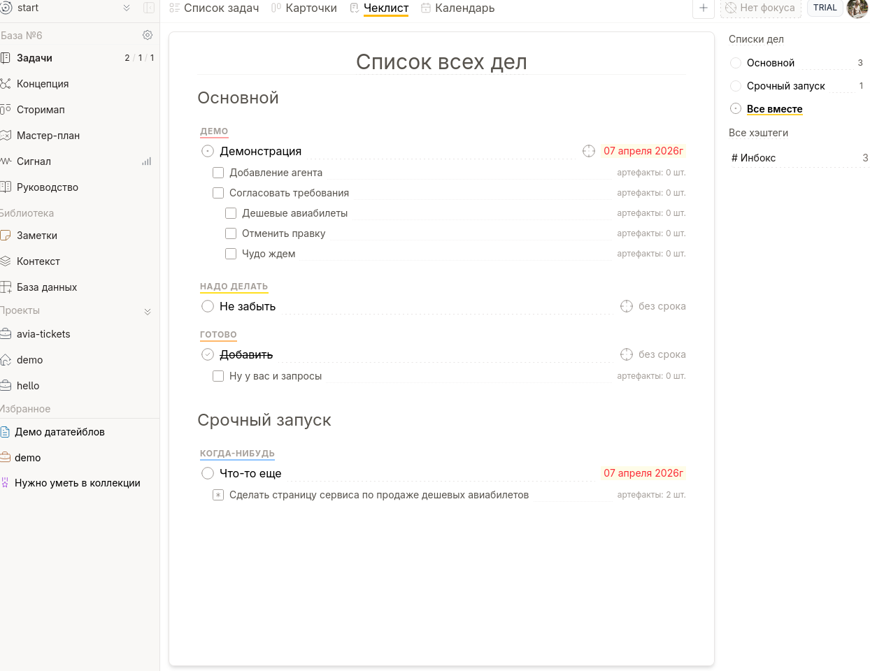
Task: Click the sidebar panel toggle icon
Action: click(148, 8)
